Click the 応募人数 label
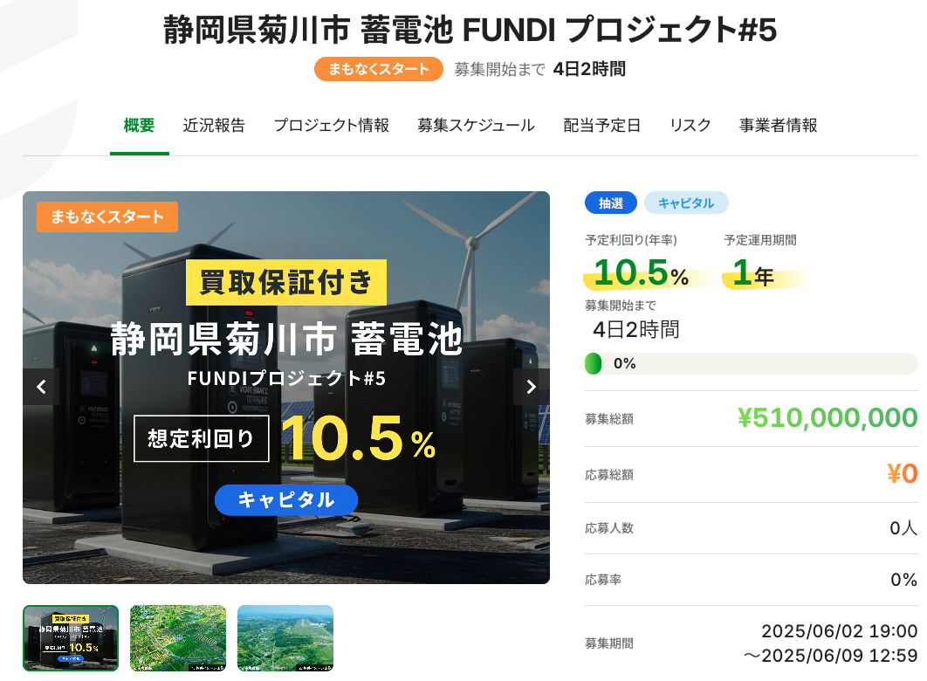The height and width of the screenshot is (681, 927). pos(609,528)
